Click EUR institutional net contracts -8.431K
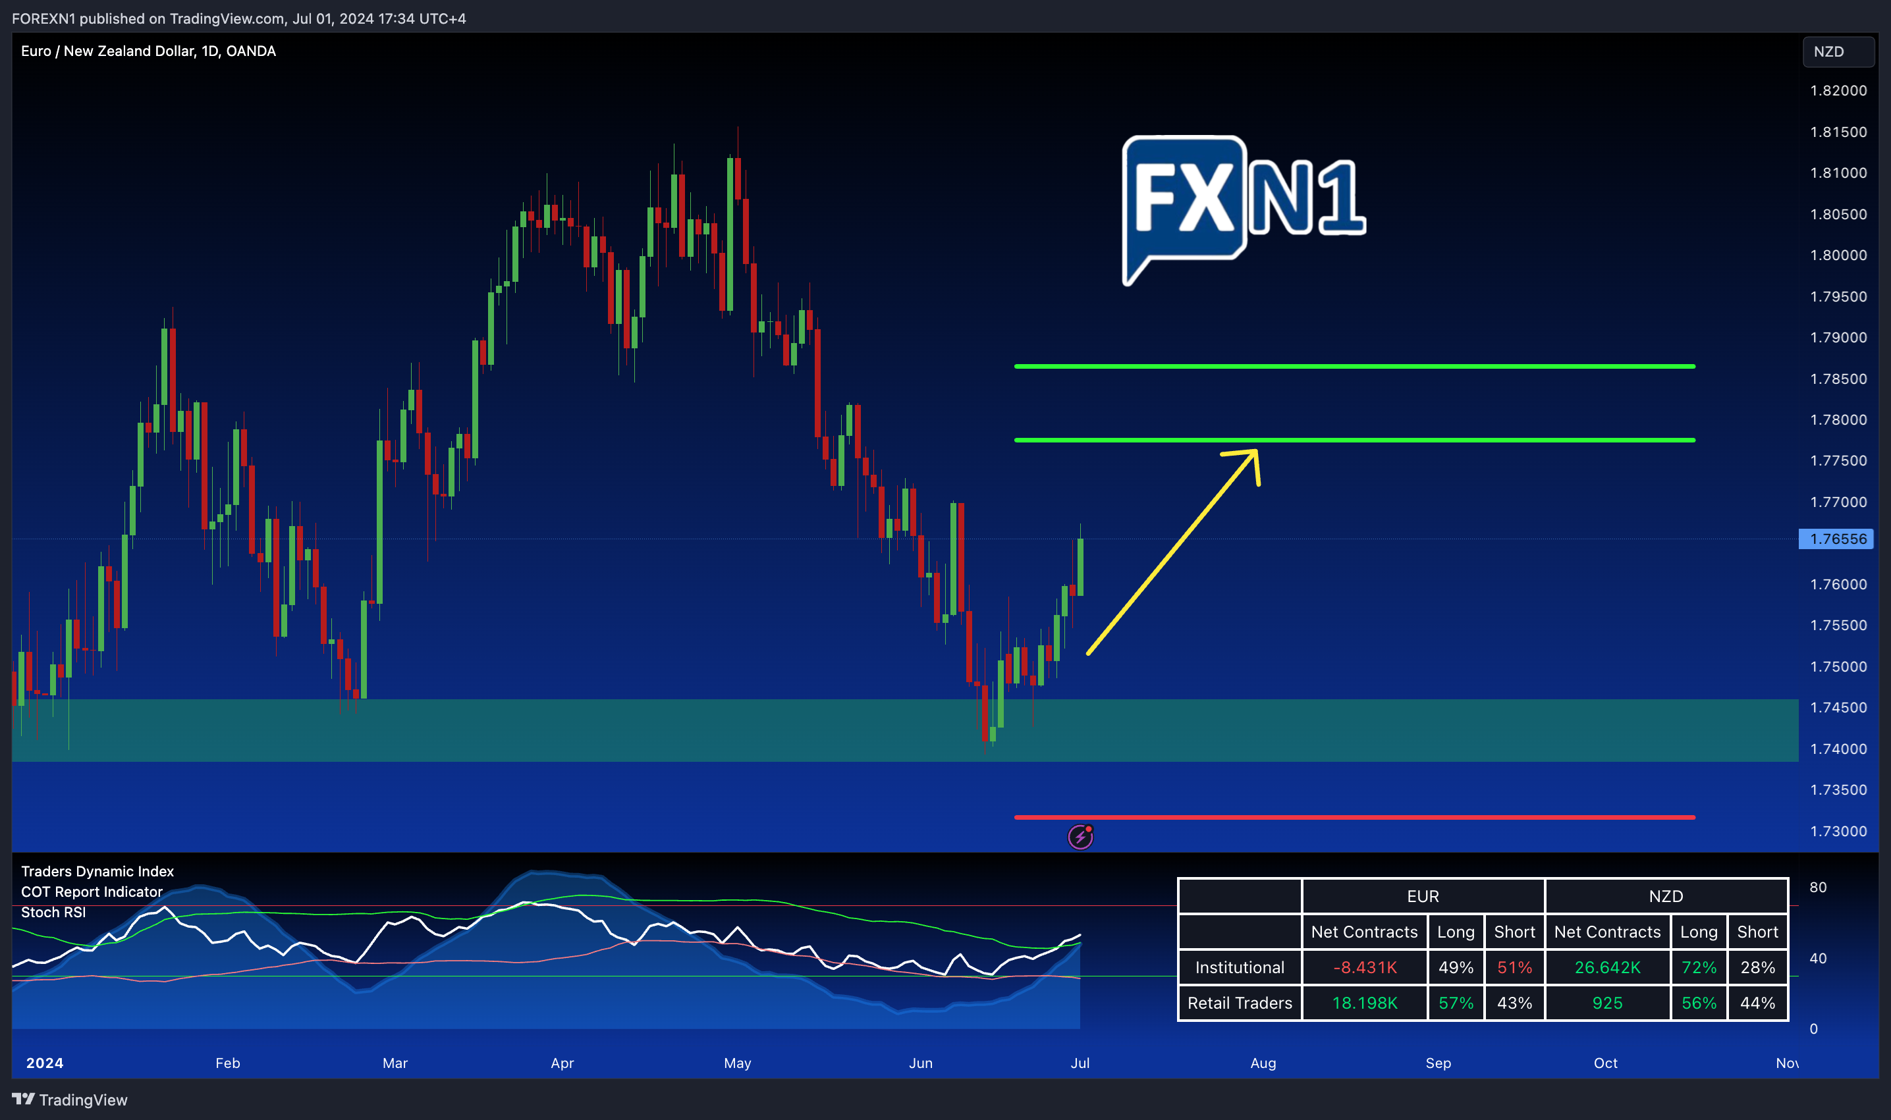1891x1120 pixels. [x=1365, y=967]
